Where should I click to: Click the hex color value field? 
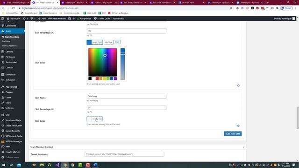point(108,42)
